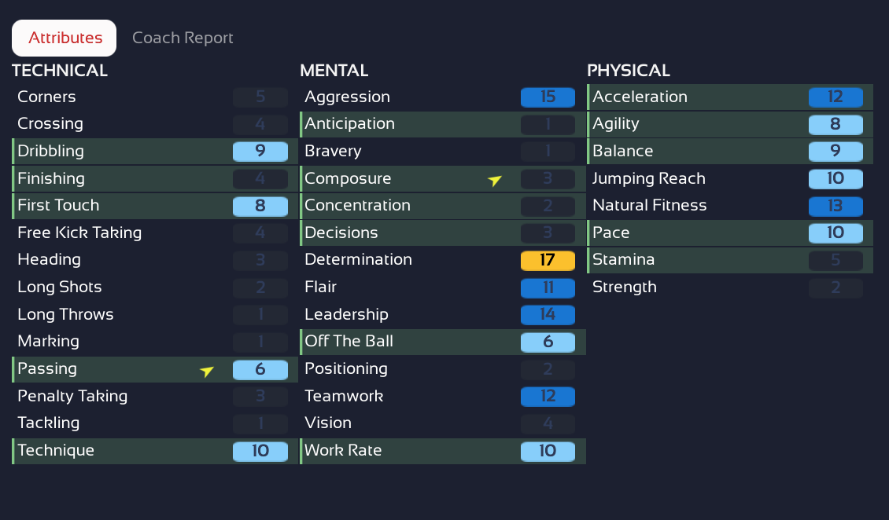Click the Work Rate attribute label

pyautogui.click(x=343, y=451)
